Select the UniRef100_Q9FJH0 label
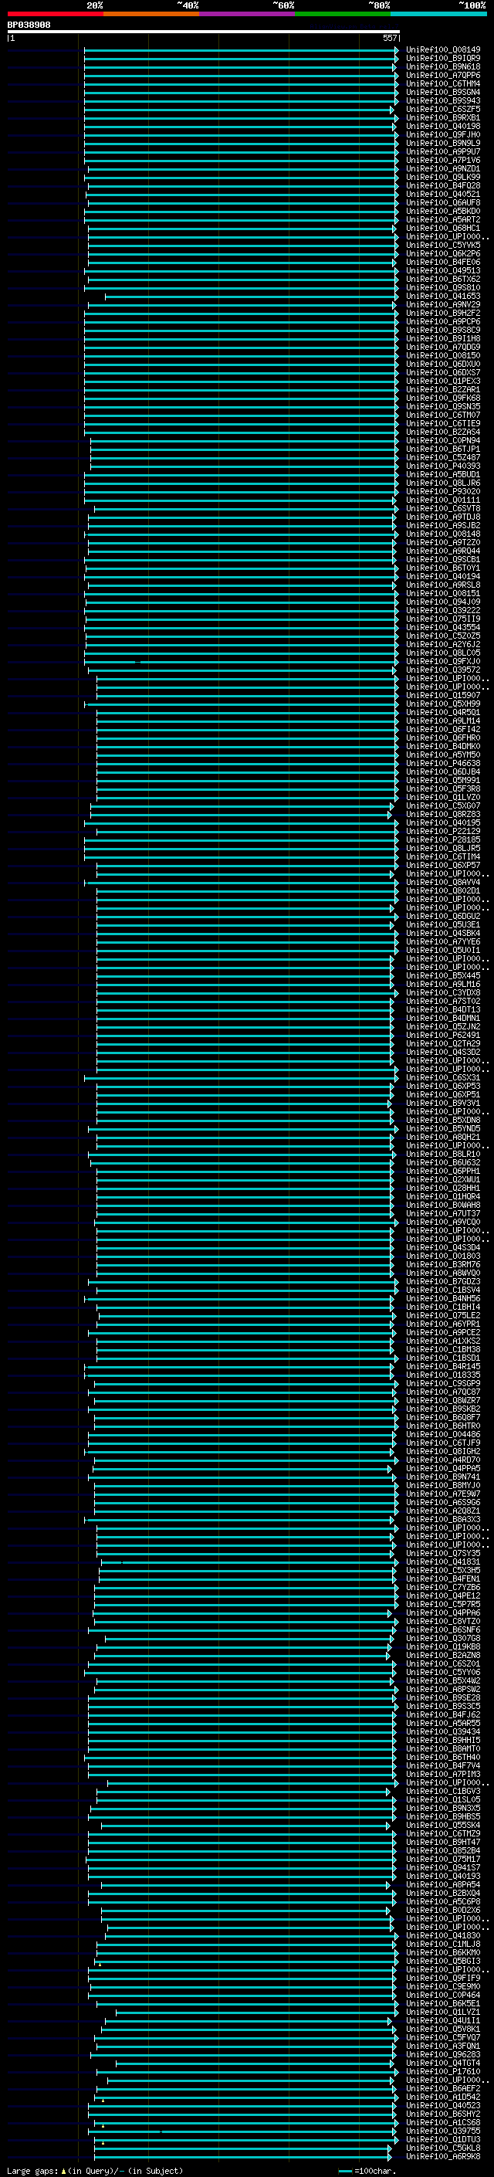Screen dimensions: 494x2177 coord(442,134)
